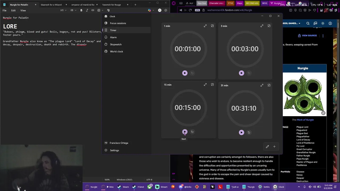Image resolution: width=340 pixels, height=191 pixels.
Task: Click Windows (CRLF) line ending status
Action: tap(124, 180)
